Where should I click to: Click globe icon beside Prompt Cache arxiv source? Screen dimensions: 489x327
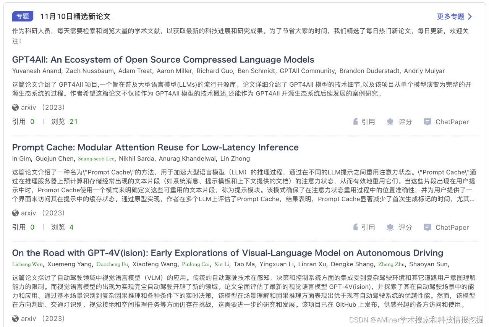(x=15, y=213)
